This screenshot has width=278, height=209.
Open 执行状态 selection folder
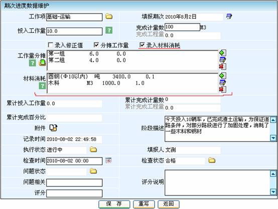(93, 149)
